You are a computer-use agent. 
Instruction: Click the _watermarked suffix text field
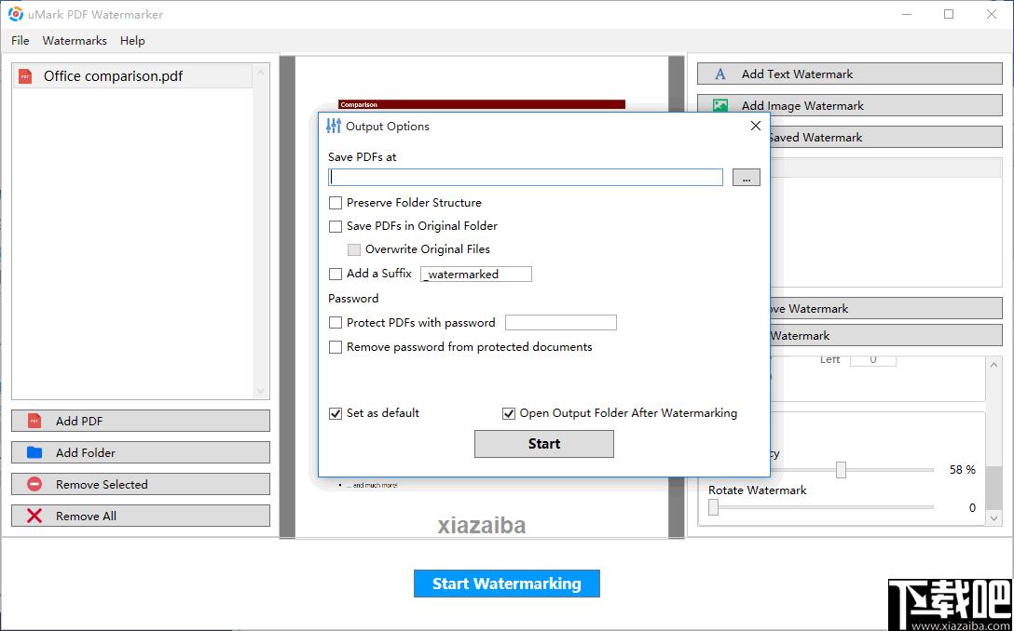pyautogui.click(x=476, y=274)
